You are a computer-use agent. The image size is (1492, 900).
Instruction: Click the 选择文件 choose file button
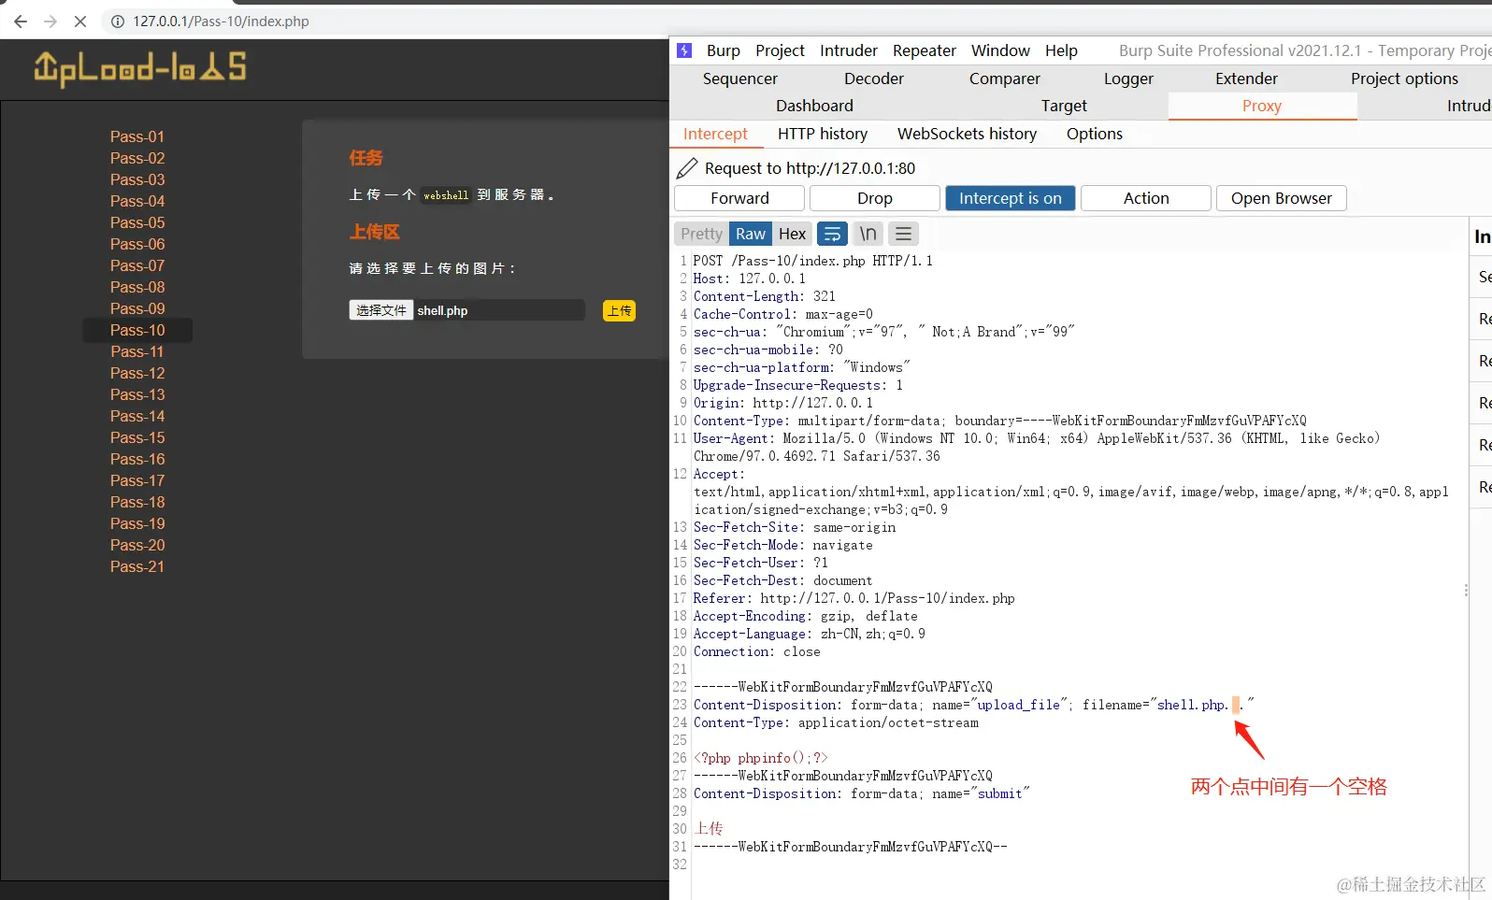(380, 310)
